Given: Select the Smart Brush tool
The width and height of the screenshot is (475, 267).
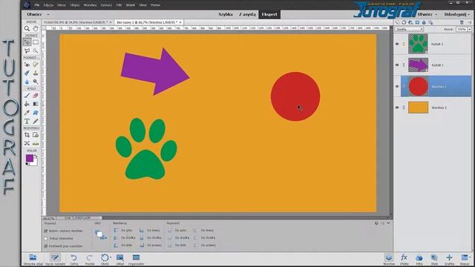Looking at the screenshot, I should click(27, 73).
